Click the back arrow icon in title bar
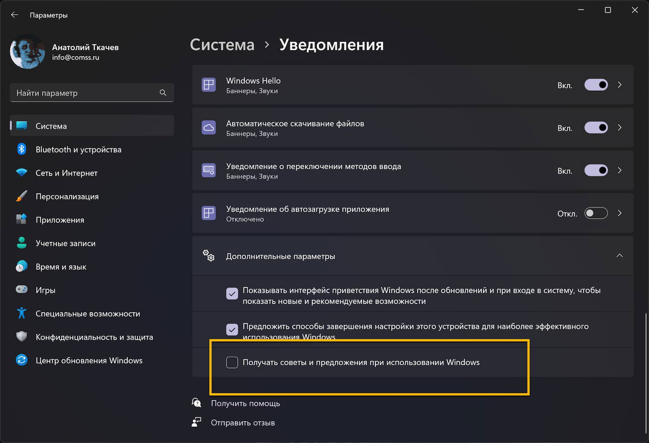This screenshot has height=443, width=649. tap(15, 15)
